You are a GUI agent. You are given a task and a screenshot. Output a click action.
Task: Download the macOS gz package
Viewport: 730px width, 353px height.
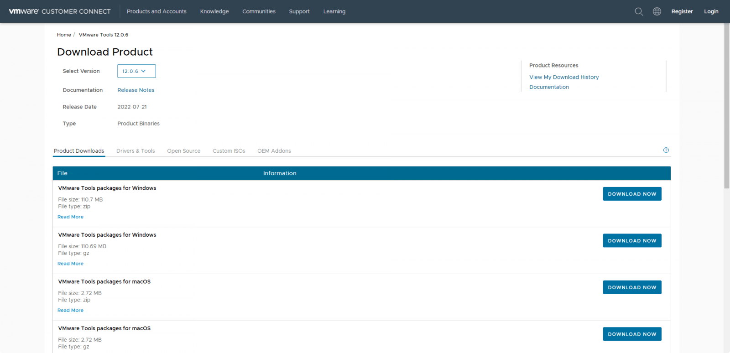632,334
